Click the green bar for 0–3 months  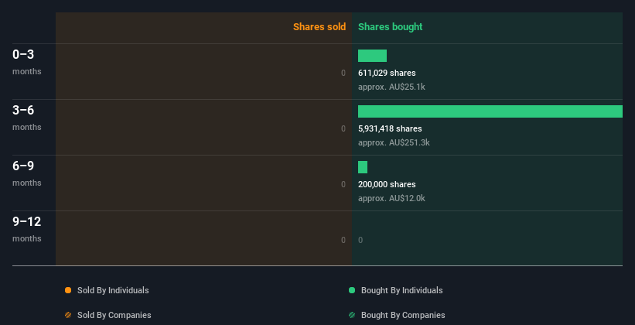pos(372,56)
